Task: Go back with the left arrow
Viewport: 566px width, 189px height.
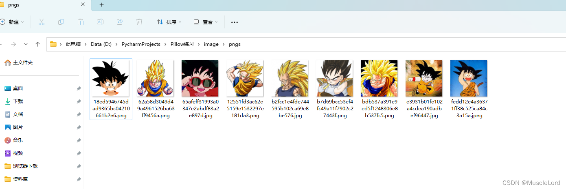Action: [x=0, y=44]
